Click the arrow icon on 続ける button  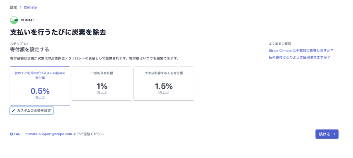tap(334, 134)
